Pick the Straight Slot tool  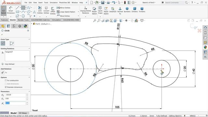18,16
